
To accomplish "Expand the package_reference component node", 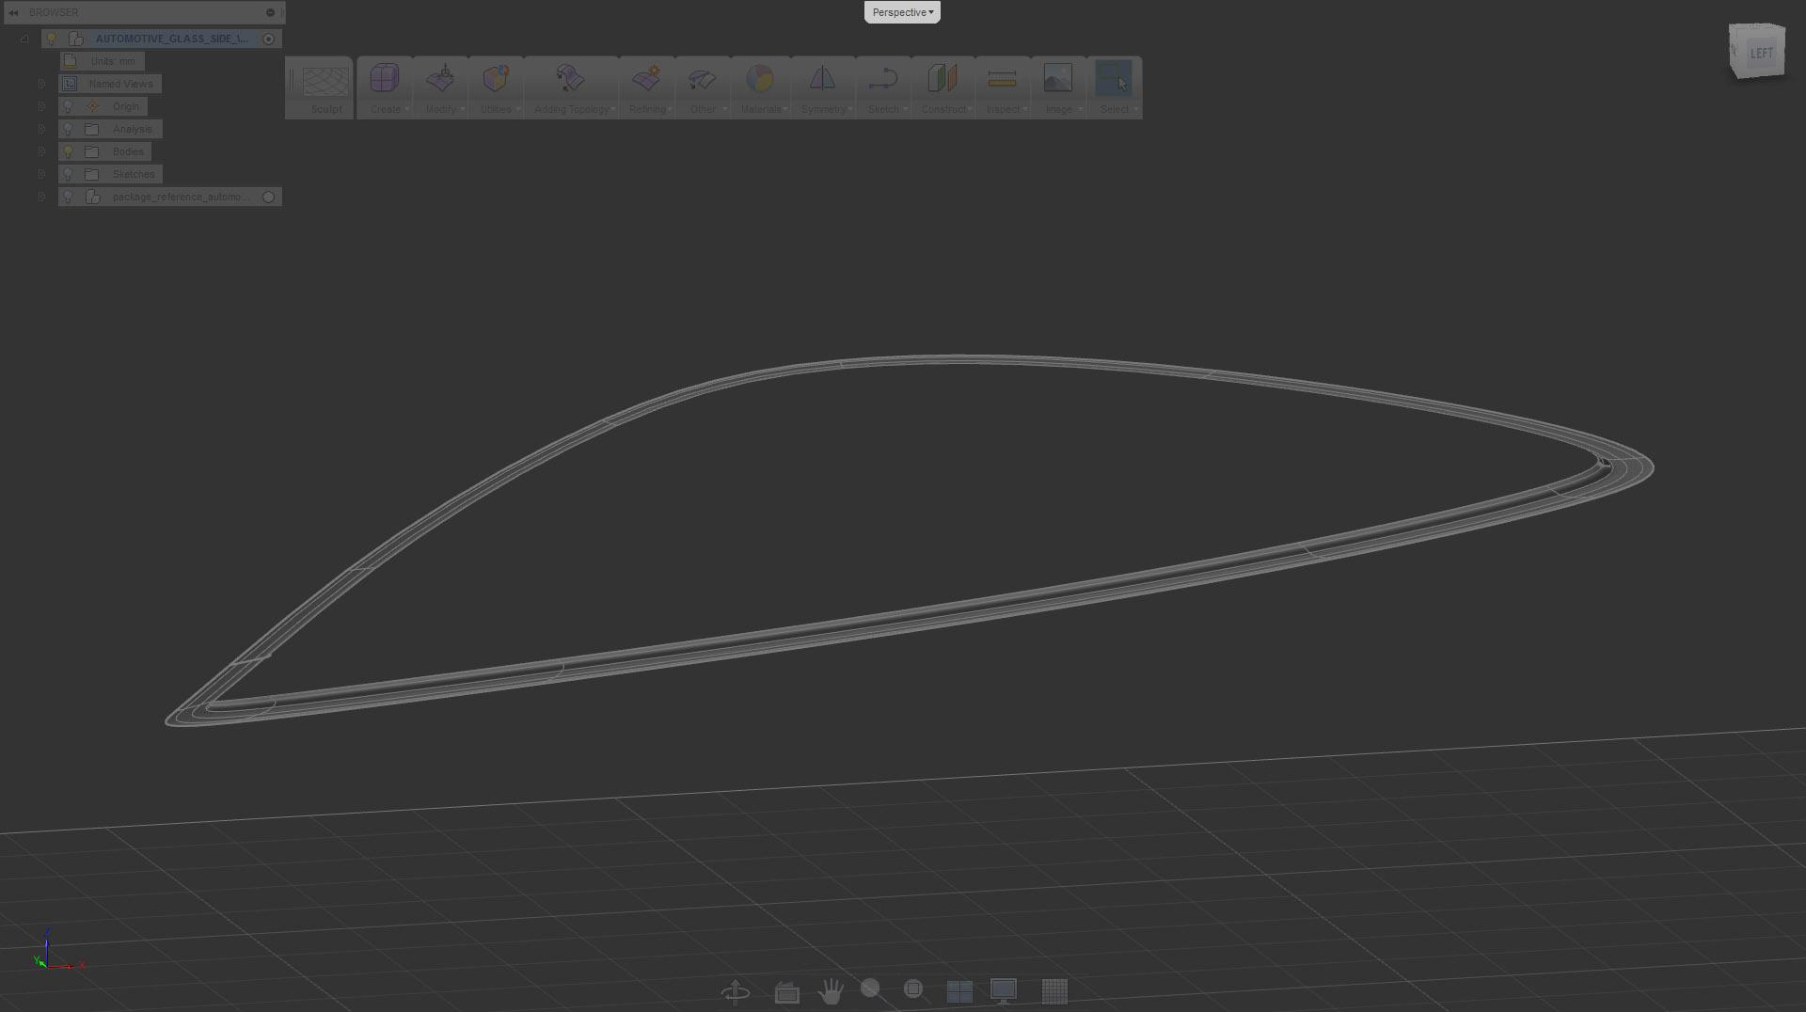I will pos(41,197).
